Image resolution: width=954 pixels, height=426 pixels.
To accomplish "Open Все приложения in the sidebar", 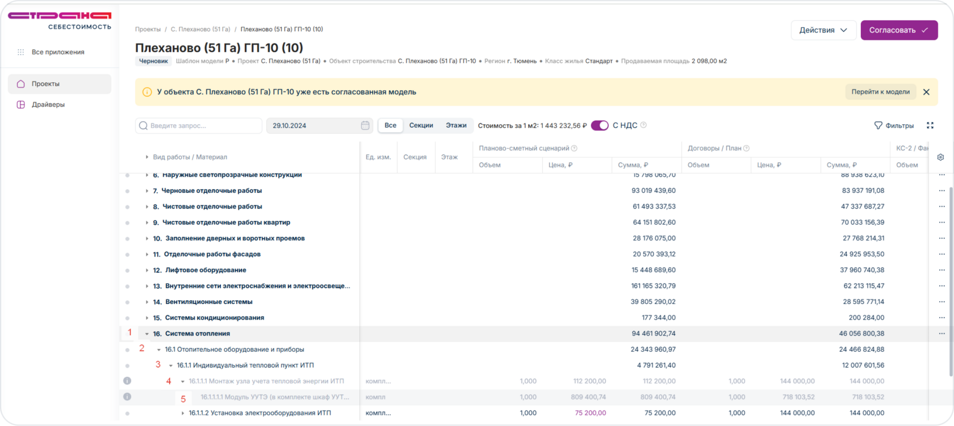I will coord(58,52).
